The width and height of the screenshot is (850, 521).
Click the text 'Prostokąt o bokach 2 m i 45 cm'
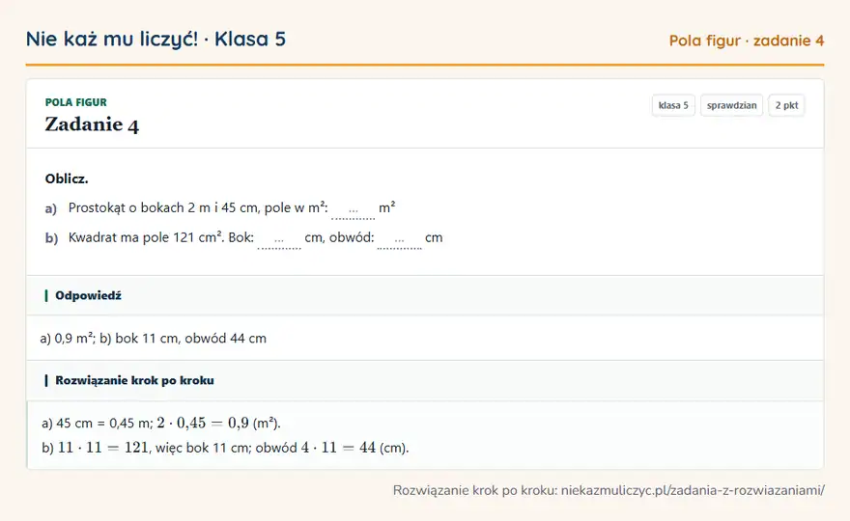coord(162,208)
